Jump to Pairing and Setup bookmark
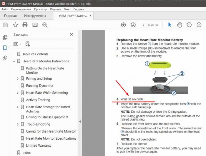 39,78
